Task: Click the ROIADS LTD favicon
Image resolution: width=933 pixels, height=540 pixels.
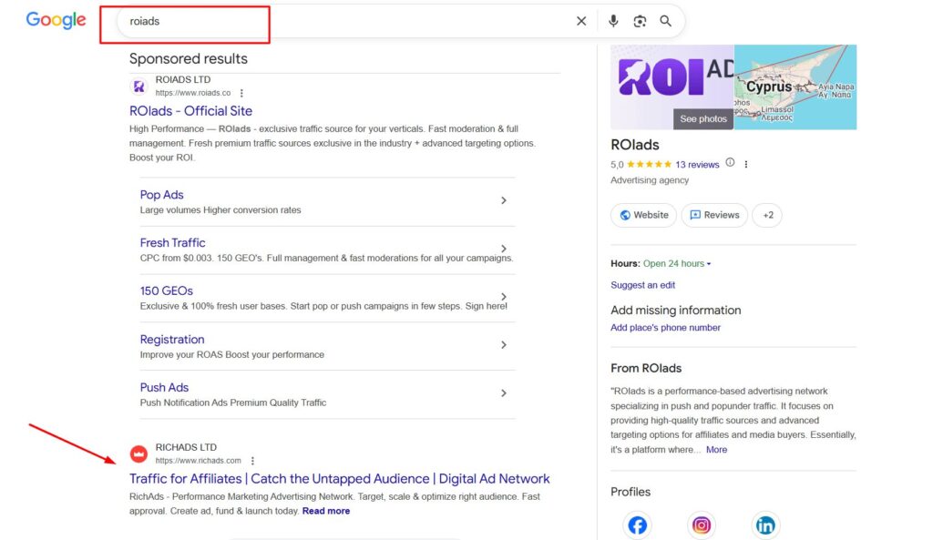Action: (x=138, y=87)
